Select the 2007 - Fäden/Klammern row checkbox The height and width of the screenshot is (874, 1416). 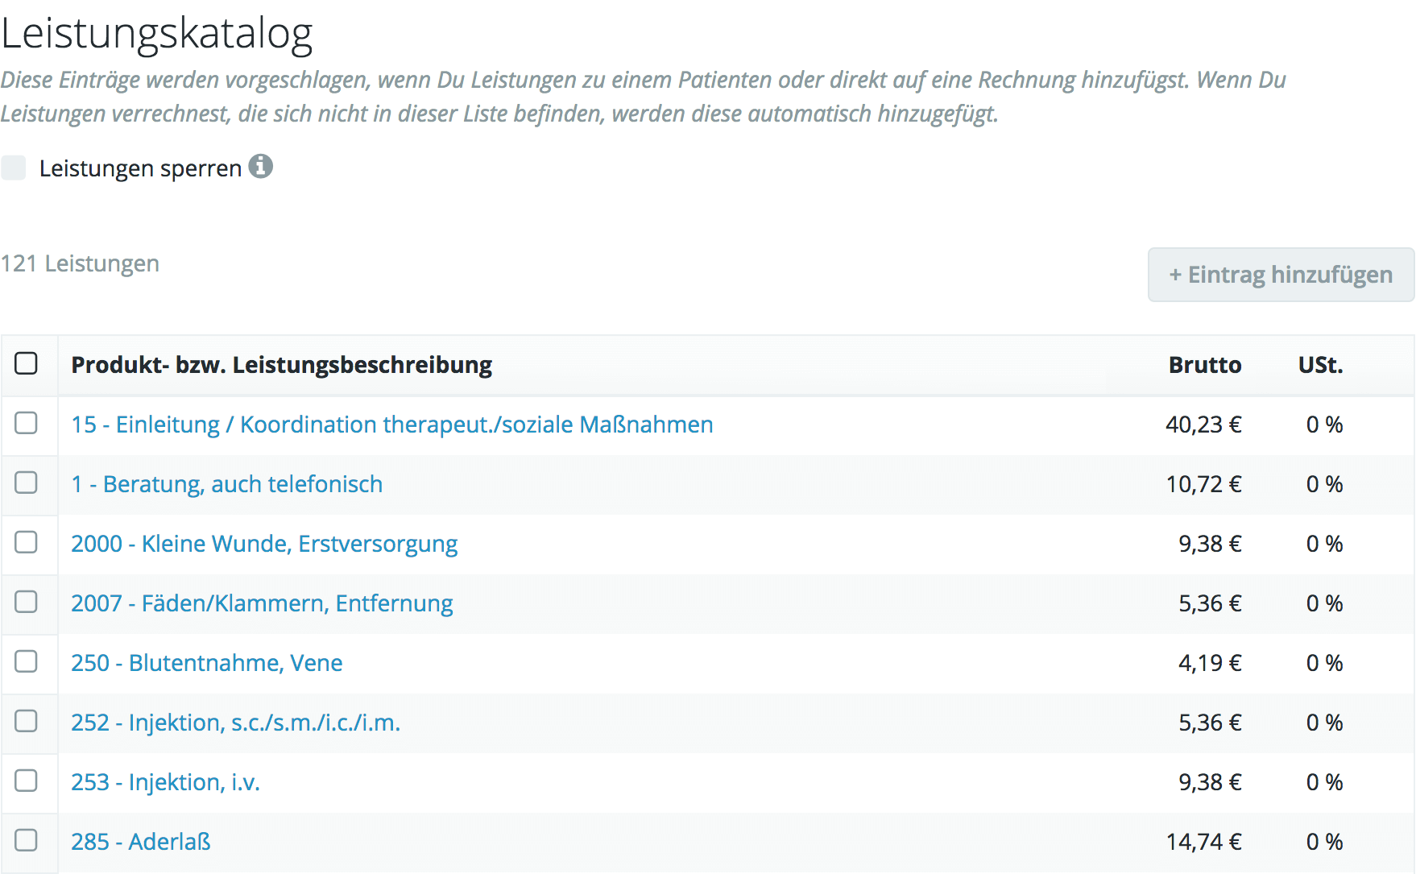(26, 602)
